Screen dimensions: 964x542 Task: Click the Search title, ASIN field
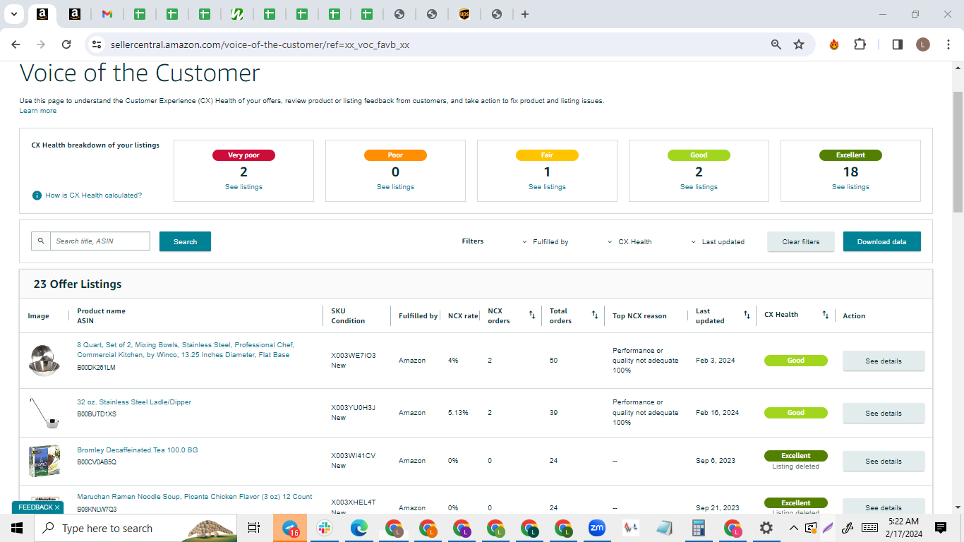click(x=100, y=241)
